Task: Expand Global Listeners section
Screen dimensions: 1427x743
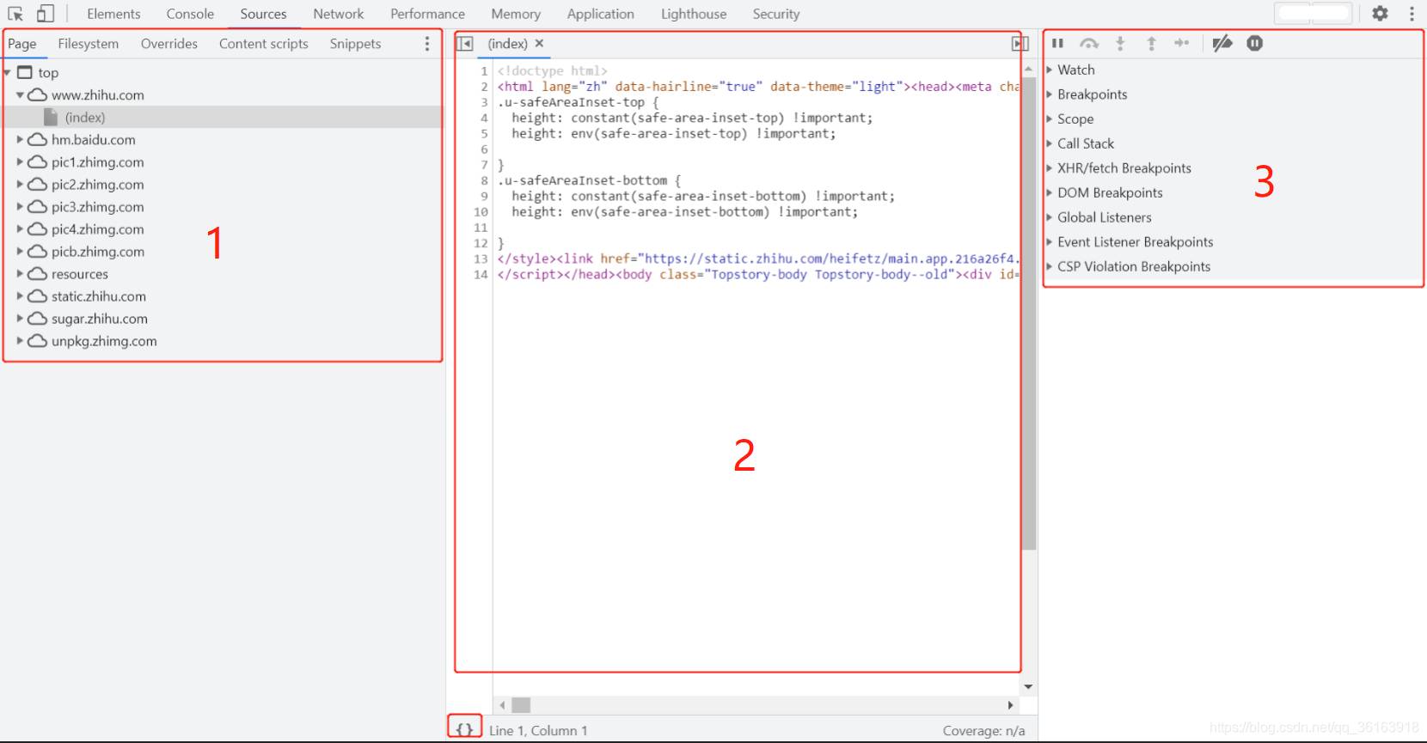Action: point(1050,217)
